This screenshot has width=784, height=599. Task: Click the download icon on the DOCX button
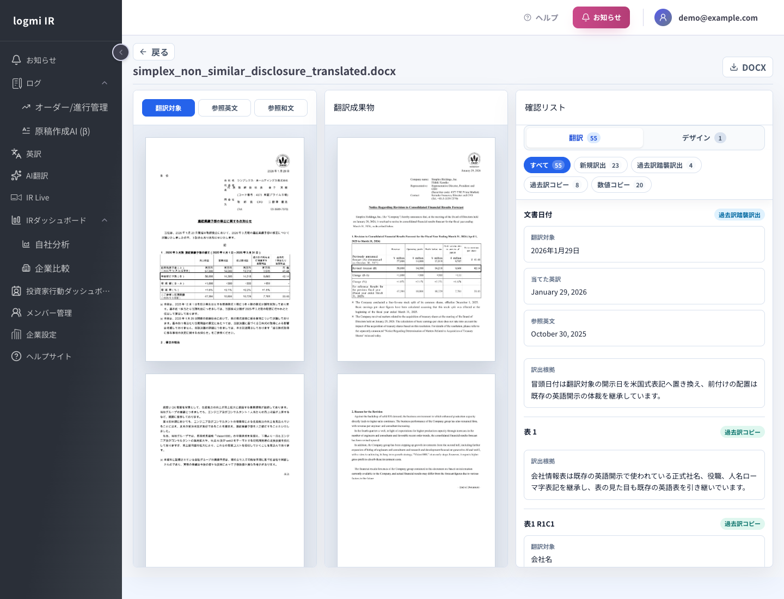(734, 67)
